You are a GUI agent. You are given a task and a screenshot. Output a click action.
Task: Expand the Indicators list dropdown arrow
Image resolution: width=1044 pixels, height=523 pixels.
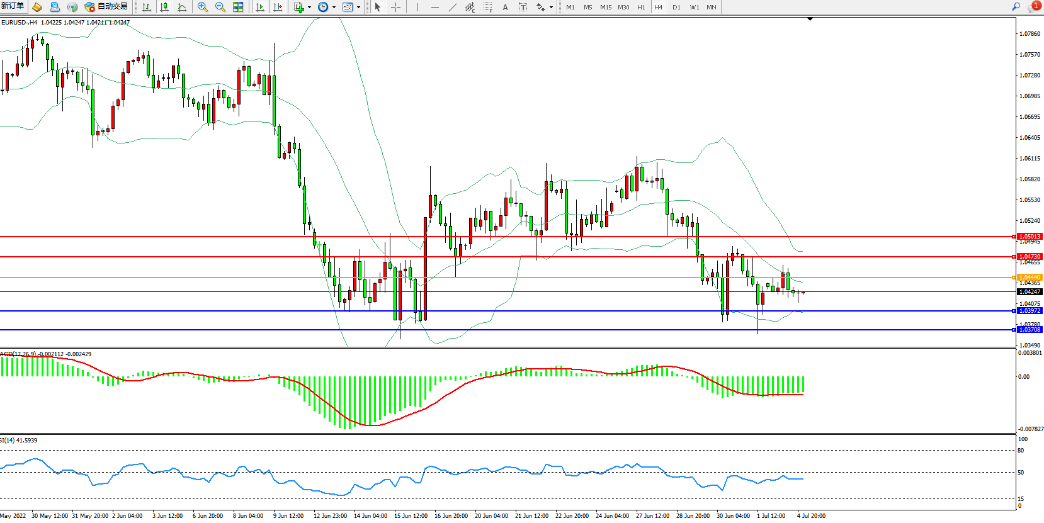click(309, 8)
